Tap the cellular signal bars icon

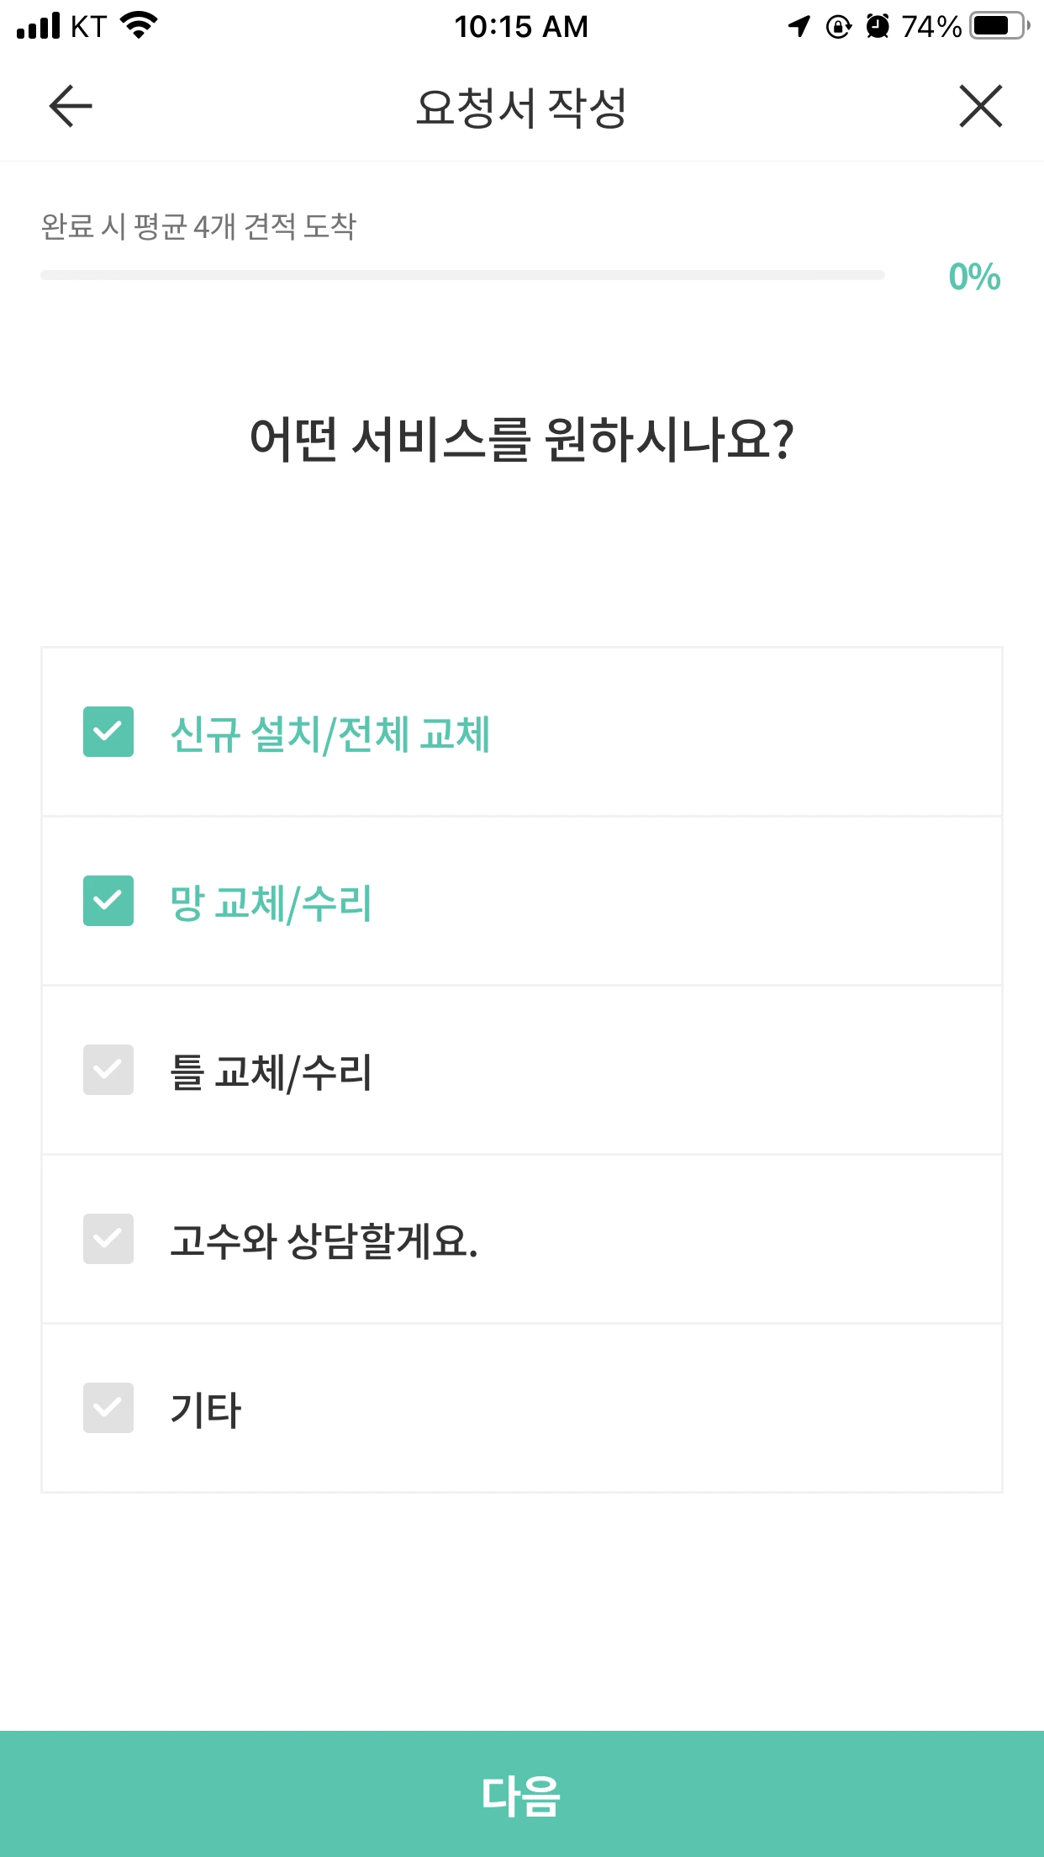coord(39,26)
